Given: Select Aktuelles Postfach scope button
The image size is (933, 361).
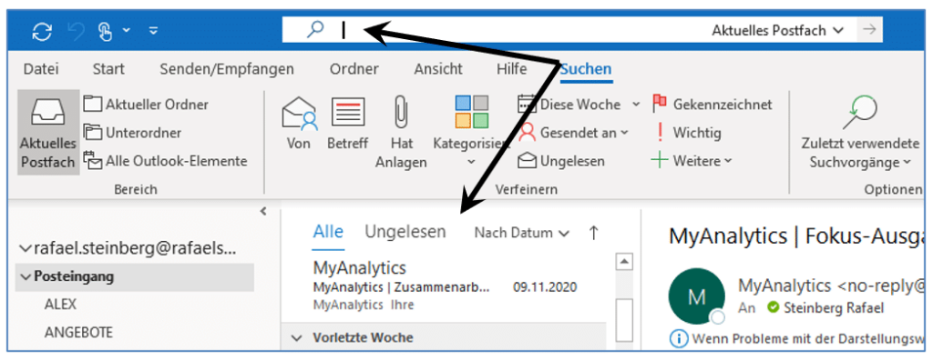Looking at the screenshot, I should click(x=47, y=133).
